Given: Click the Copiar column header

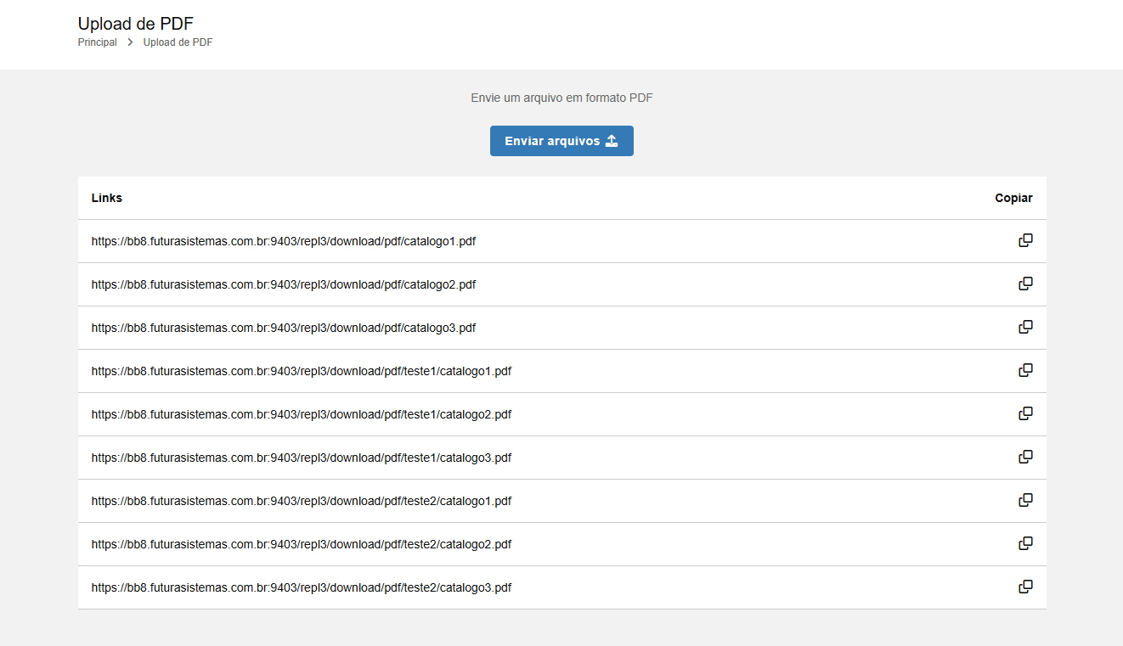Looking at the screenshot, I should (x=1013, y=198).
